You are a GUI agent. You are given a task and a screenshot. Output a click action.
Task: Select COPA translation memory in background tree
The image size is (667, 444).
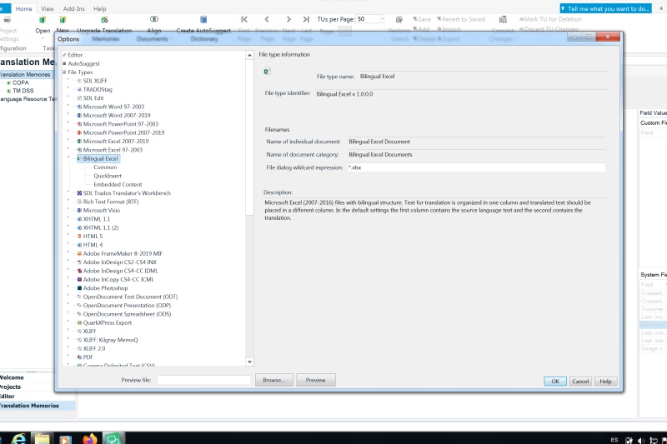click(20, 82)
